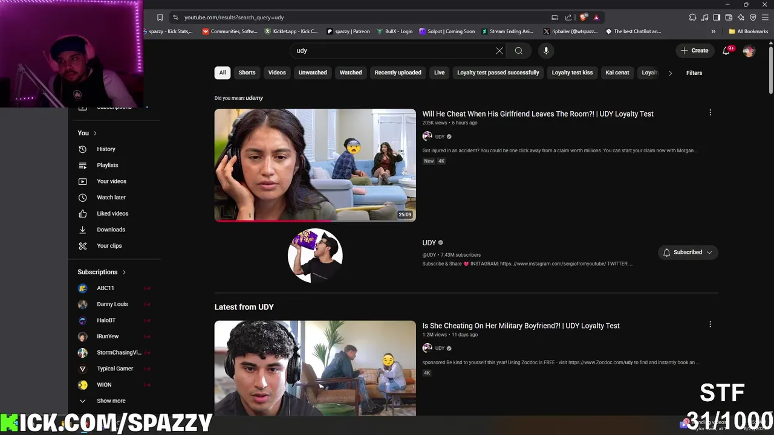The width and height of the screenshot is (774, 435).
Task: Expand the Subscriptions section chevron
Action: [124, 272]
